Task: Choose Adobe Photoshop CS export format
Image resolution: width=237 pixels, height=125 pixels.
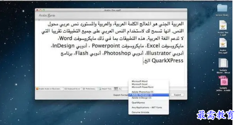Action: 149,92
